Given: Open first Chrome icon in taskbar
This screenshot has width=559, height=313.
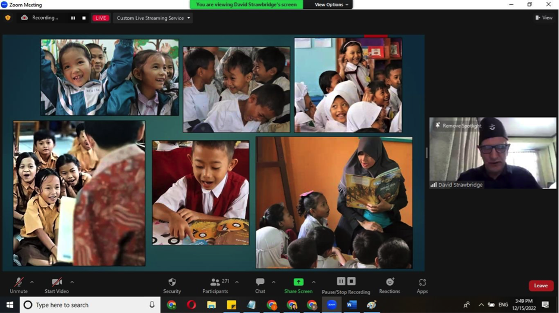Looking at the screenshot, I should point(171,305).
